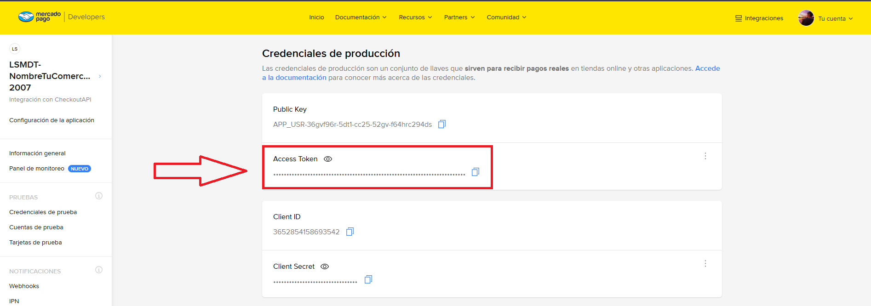Click the Mercado Pago logo
Image resolution: width=871 pixels, height=306 pixels.
tap(40, 17)
